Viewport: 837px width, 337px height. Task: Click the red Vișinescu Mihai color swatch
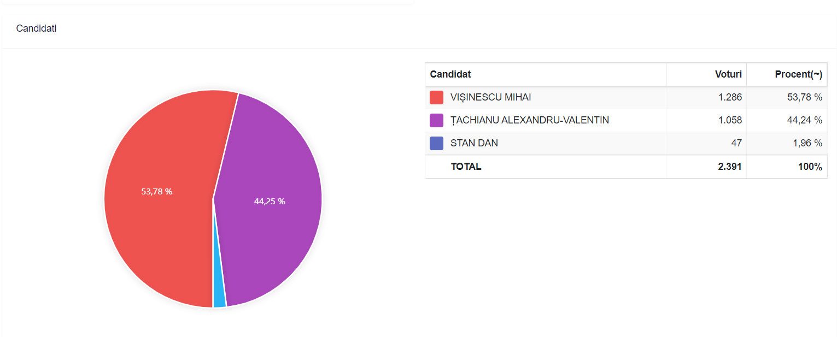click(x=436, y=98)
